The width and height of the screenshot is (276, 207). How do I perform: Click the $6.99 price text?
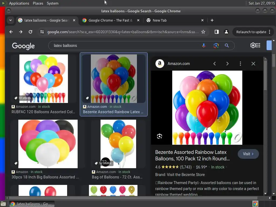201,167
